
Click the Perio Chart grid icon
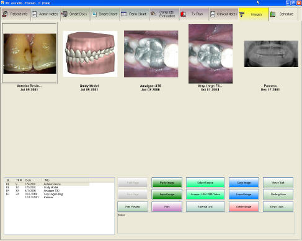tap(123, 14)
